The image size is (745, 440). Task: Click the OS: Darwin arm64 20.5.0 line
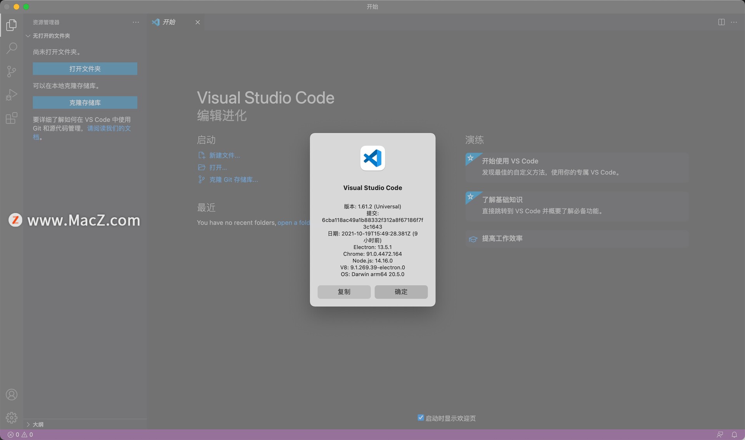(372, 274)
